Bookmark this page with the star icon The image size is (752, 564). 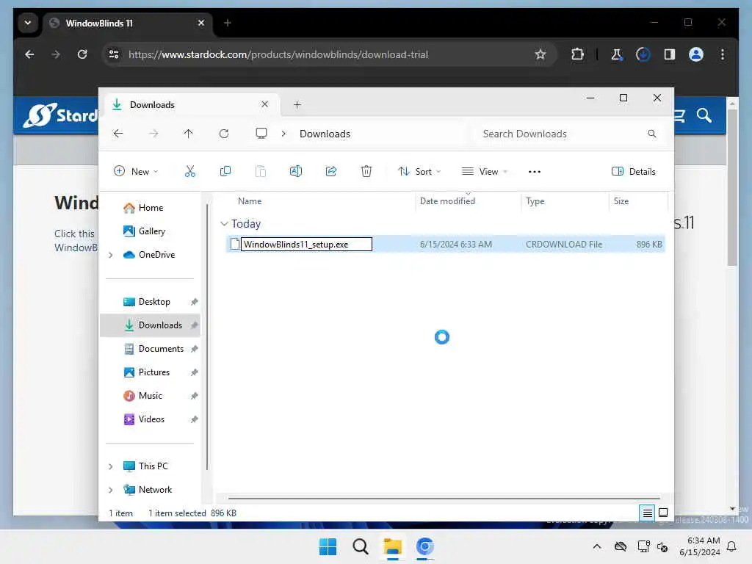pos(540,54)
